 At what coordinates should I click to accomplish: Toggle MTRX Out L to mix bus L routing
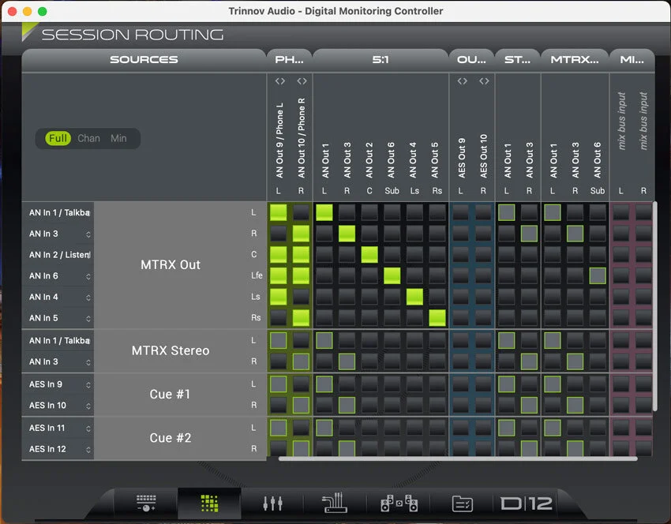point(621,212)
